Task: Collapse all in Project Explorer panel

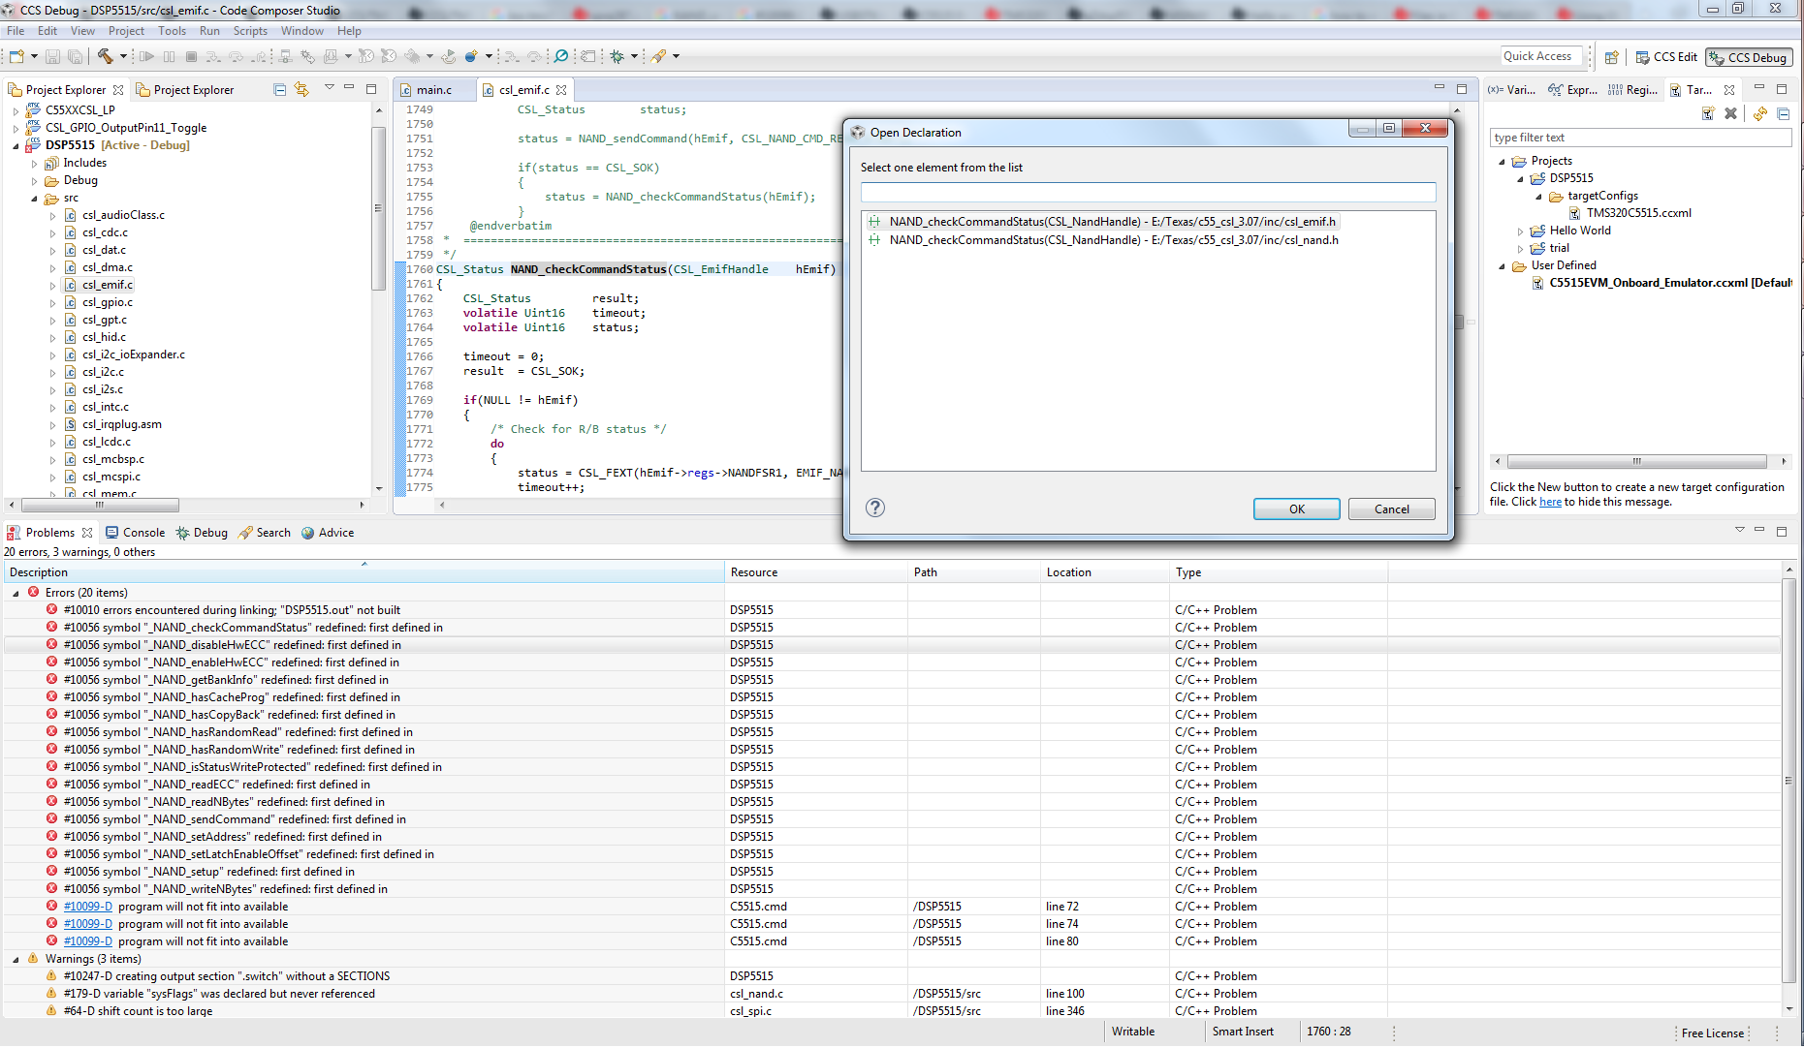Action: pos(279,89)
